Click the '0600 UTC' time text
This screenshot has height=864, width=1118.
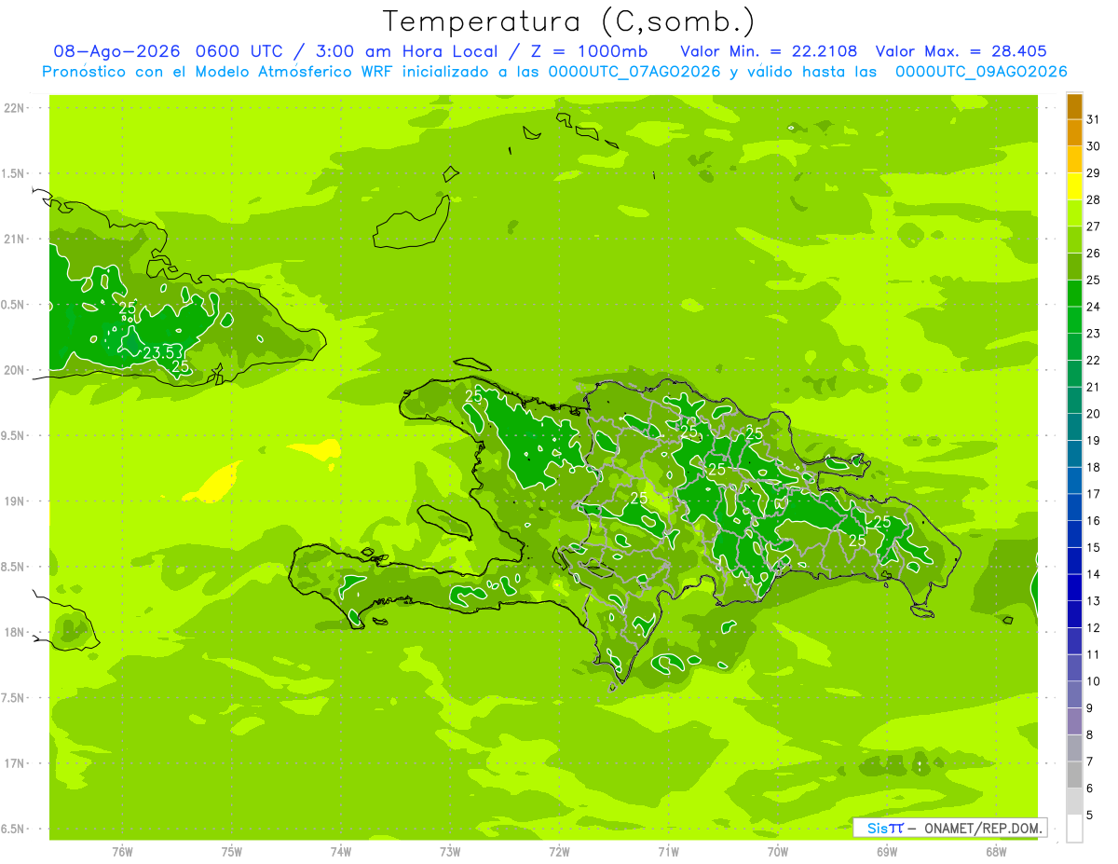238,51
